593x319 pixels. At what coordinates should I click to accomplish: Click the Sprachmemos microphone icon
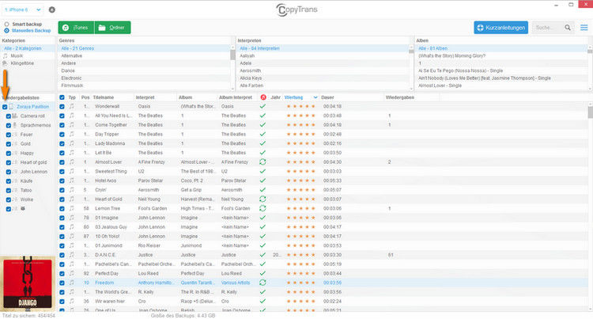pos(15,125)
